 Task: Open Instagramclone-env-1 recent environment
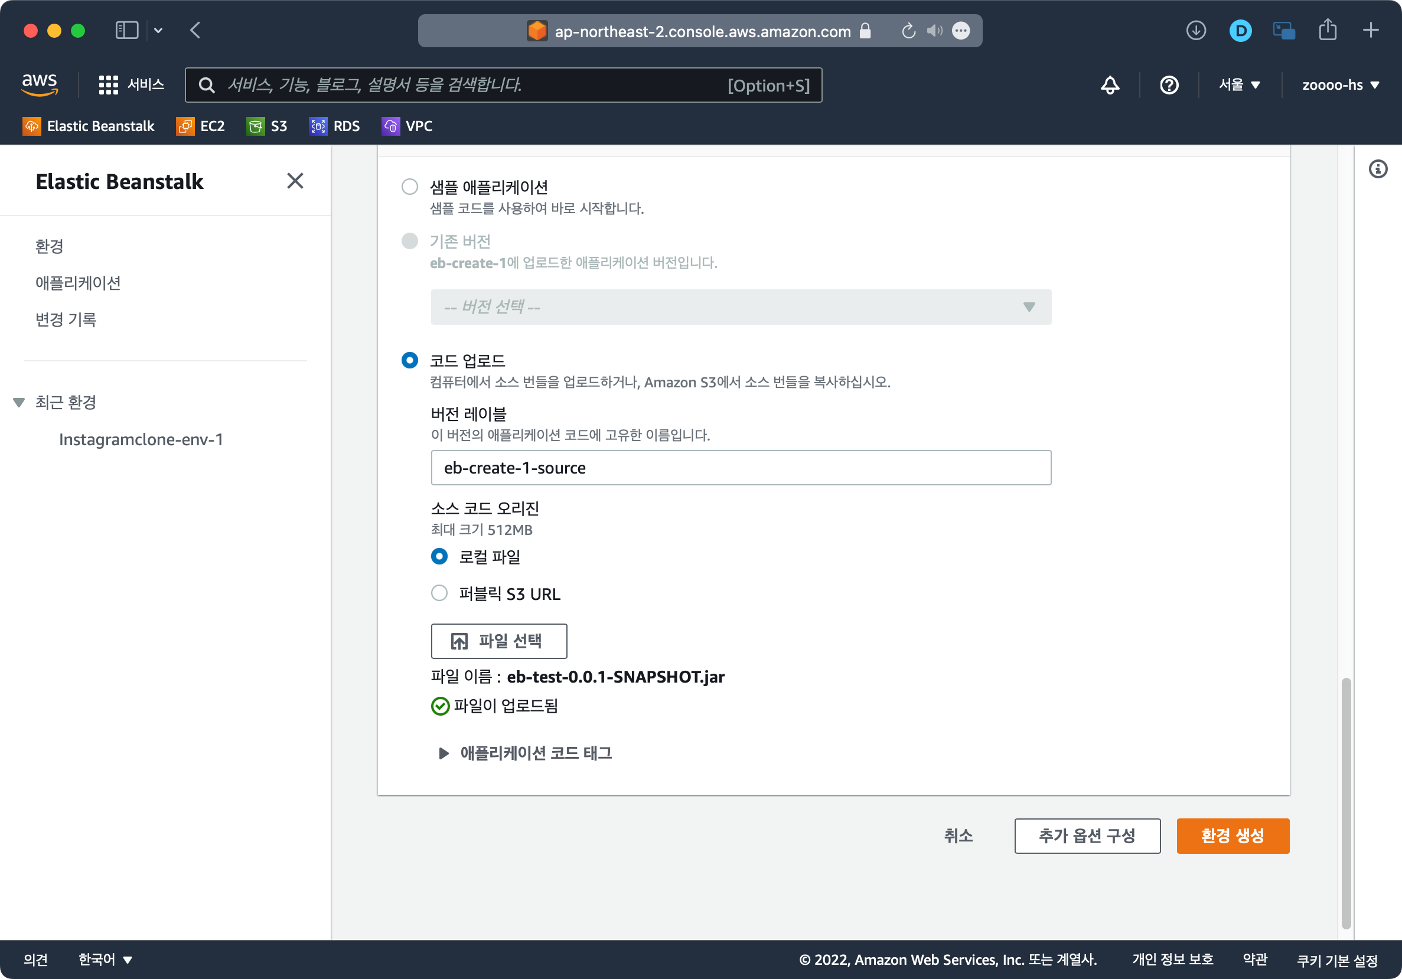141,439
